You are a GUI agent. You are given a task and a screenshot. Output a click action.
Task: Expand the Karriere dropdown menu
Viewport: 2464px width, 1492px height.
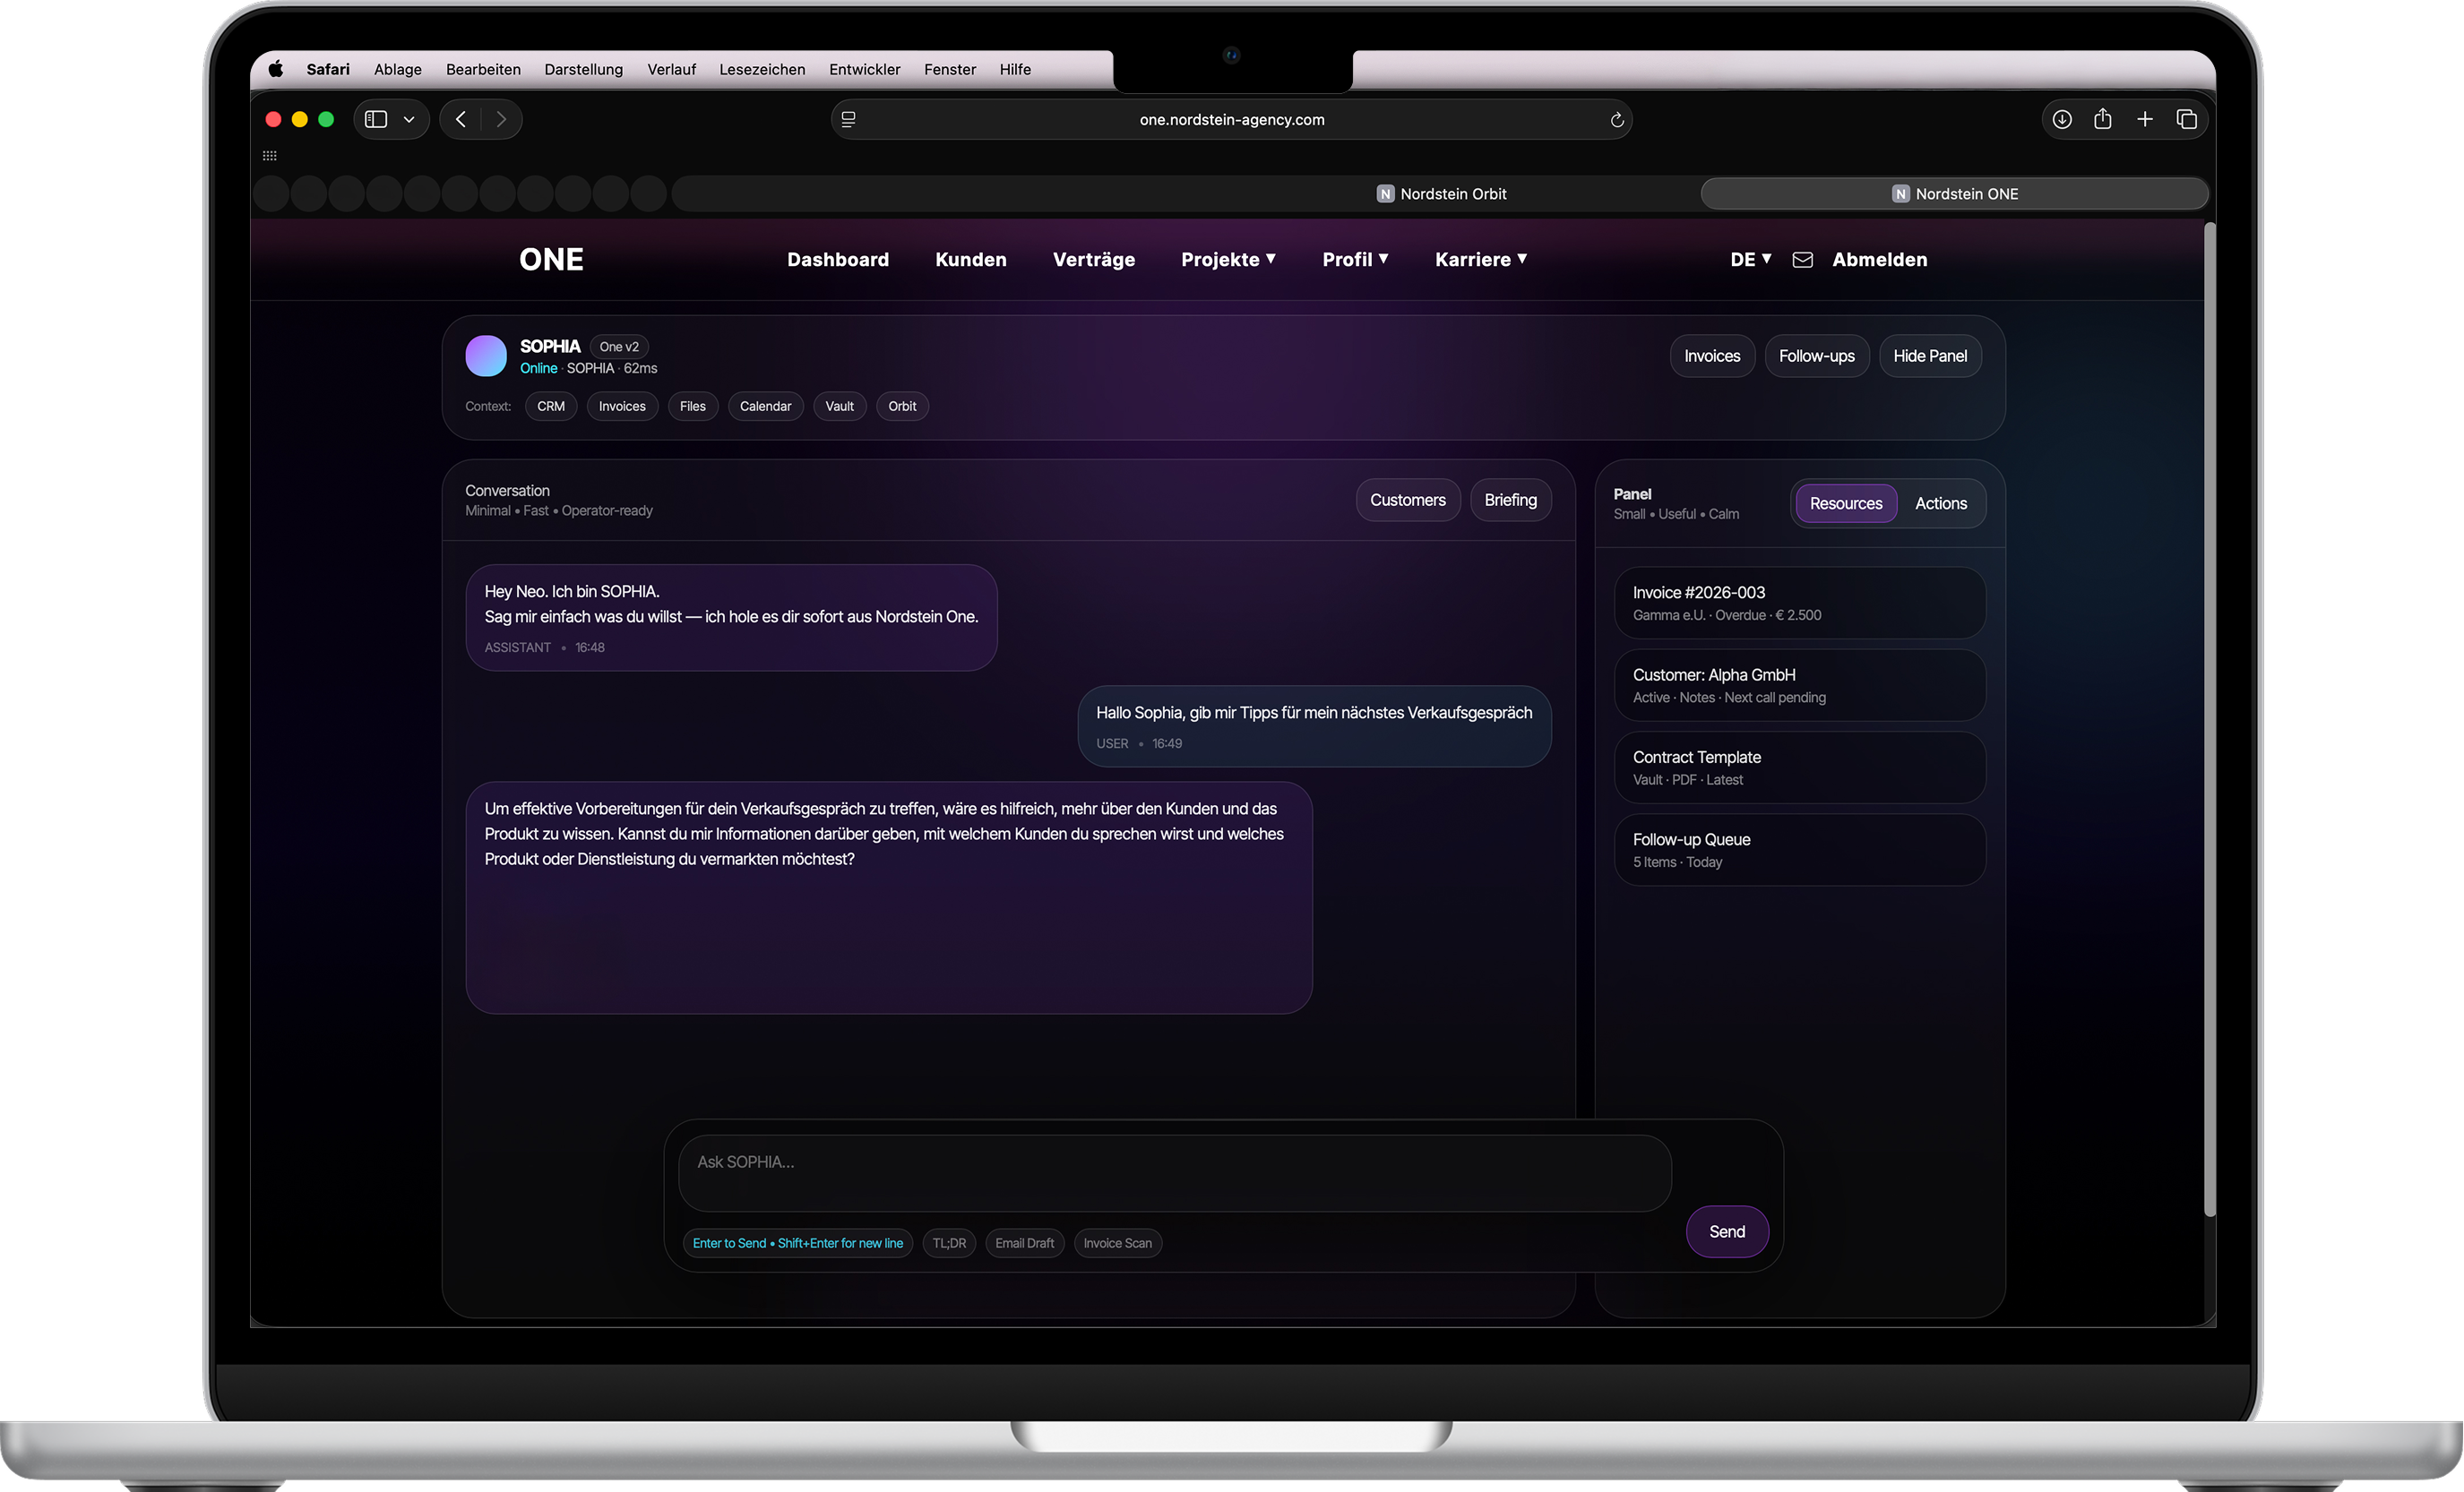click(x=1480, y=260)
